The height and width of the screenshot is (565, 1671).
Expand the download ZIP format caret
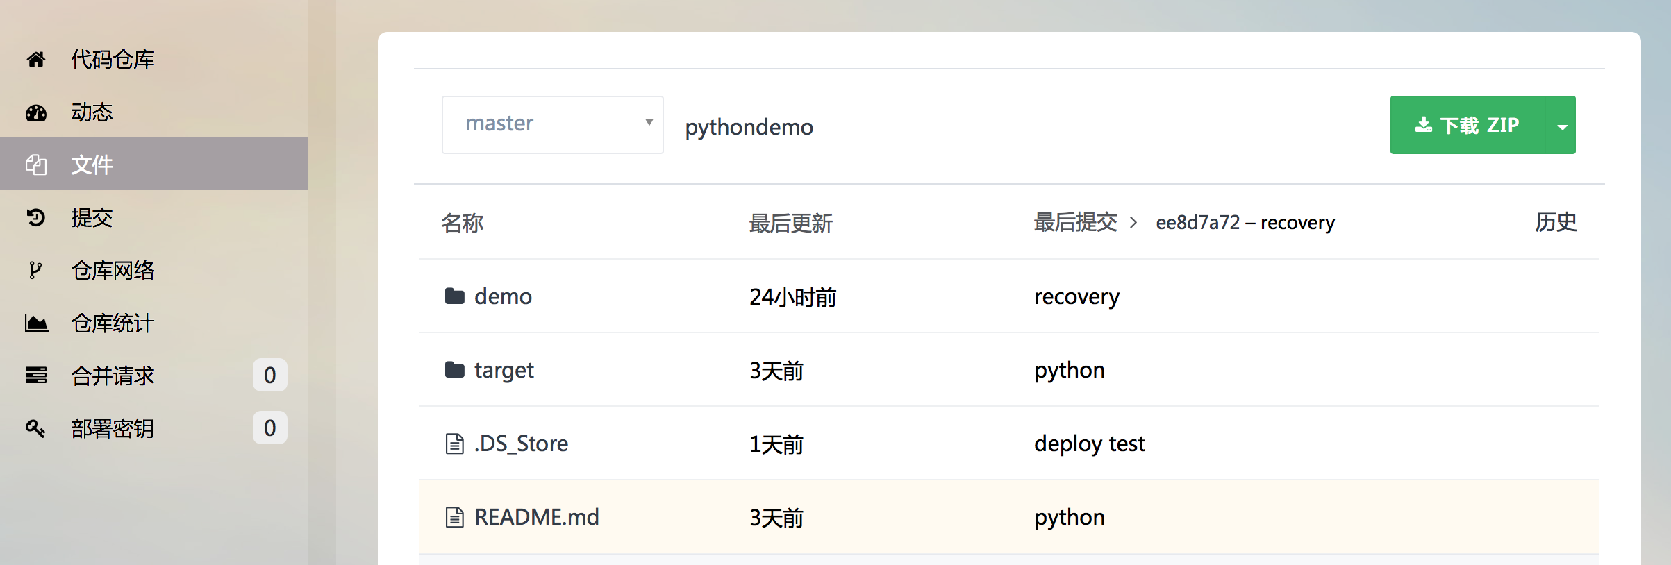pos(1562,126)
